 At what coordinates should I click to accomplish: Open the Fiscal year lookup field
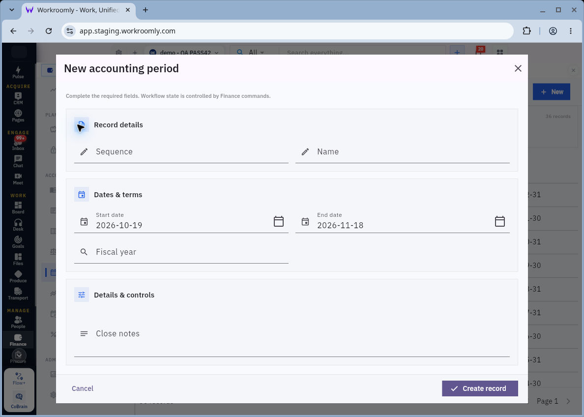click(x=181, y=252)
